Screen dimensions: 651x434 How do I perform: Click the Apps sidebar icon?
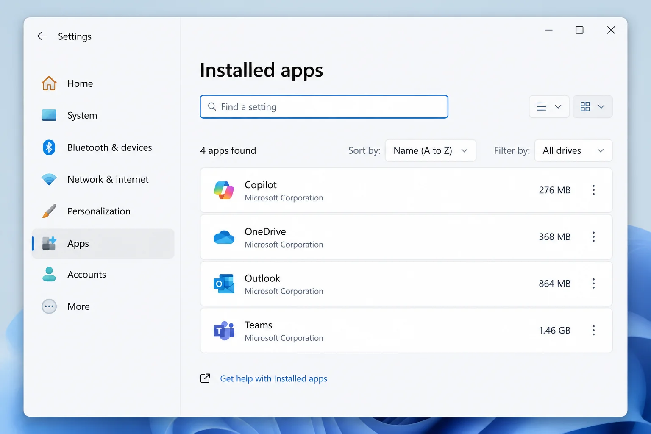[49, 243]
